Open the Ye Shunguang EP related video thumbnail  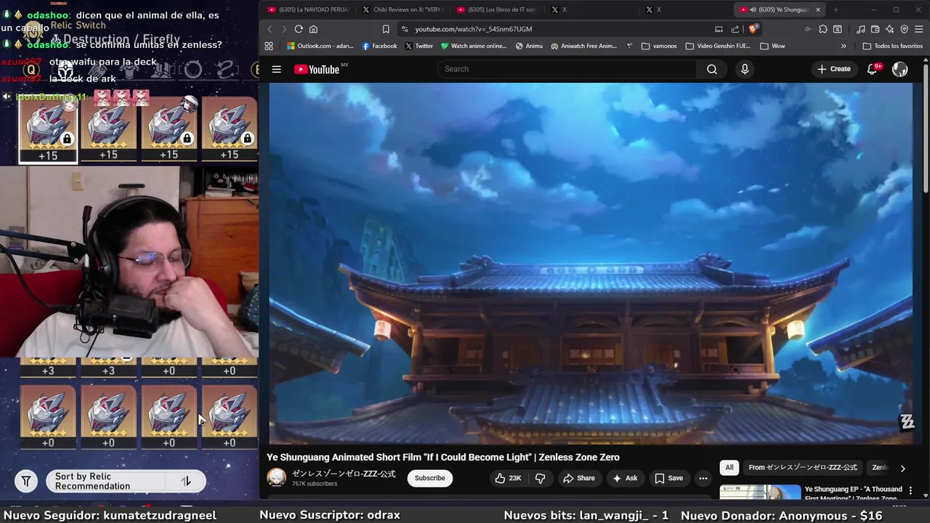(x=760, y=492)
